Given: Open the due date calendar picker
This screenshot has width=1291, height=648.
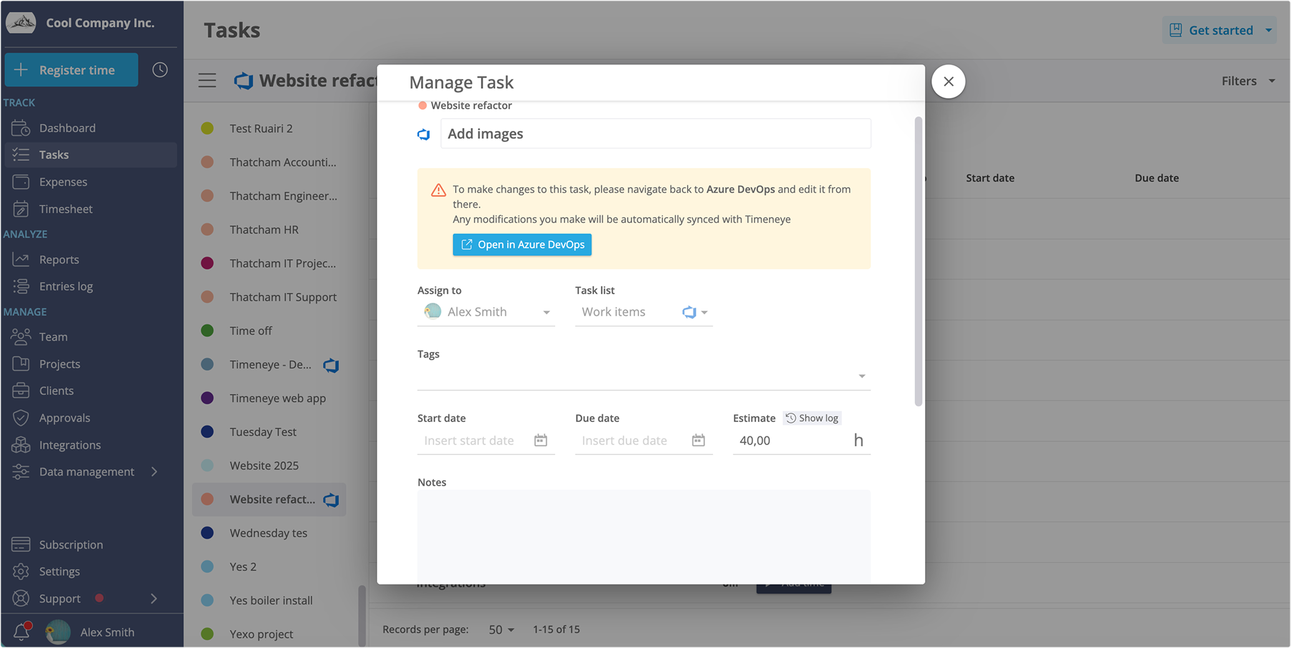Looking at the screenshot, I should pos(698,440).
